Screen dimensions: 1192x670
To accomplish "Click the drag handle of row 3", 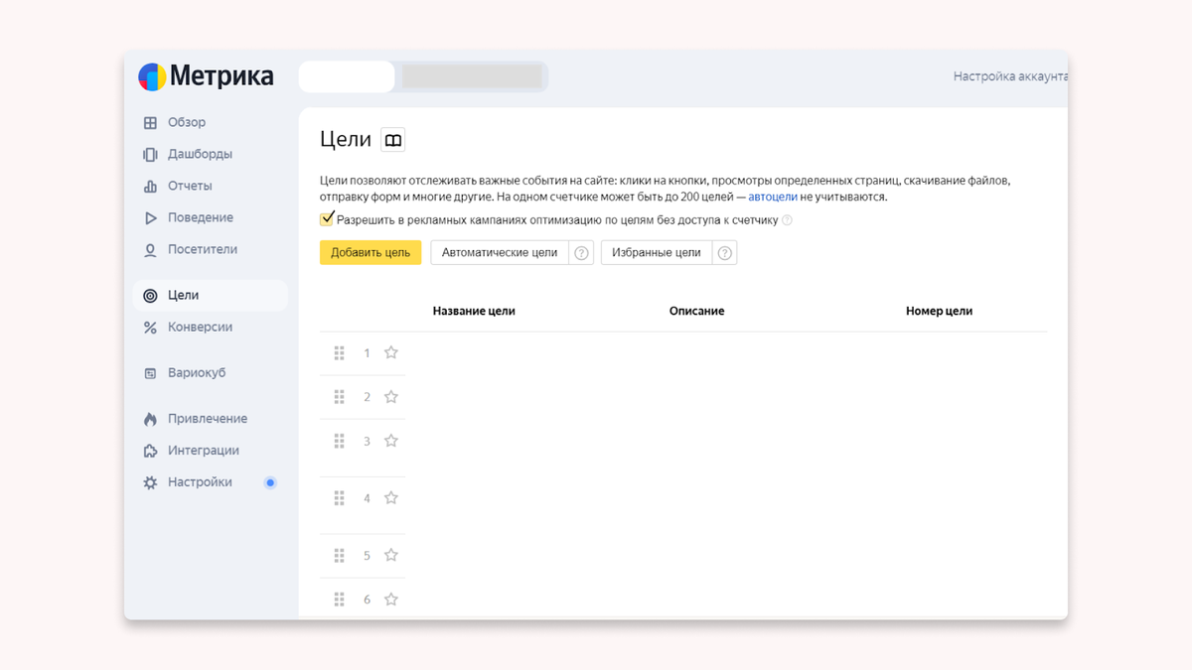I will pos(339,441).
